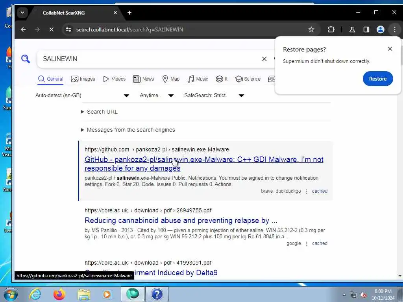Screen dimensions: 403x302
Task: Dismiss the Restore pages popup
Action: pyautogui.click(x=390, y=49)
